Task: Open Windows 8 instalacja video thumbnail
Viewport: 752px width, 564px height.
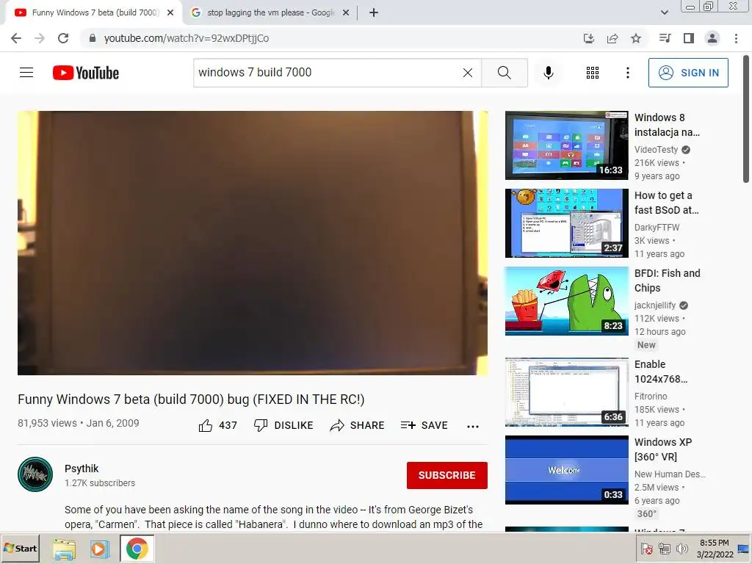Action: click(x=566, y=145)
